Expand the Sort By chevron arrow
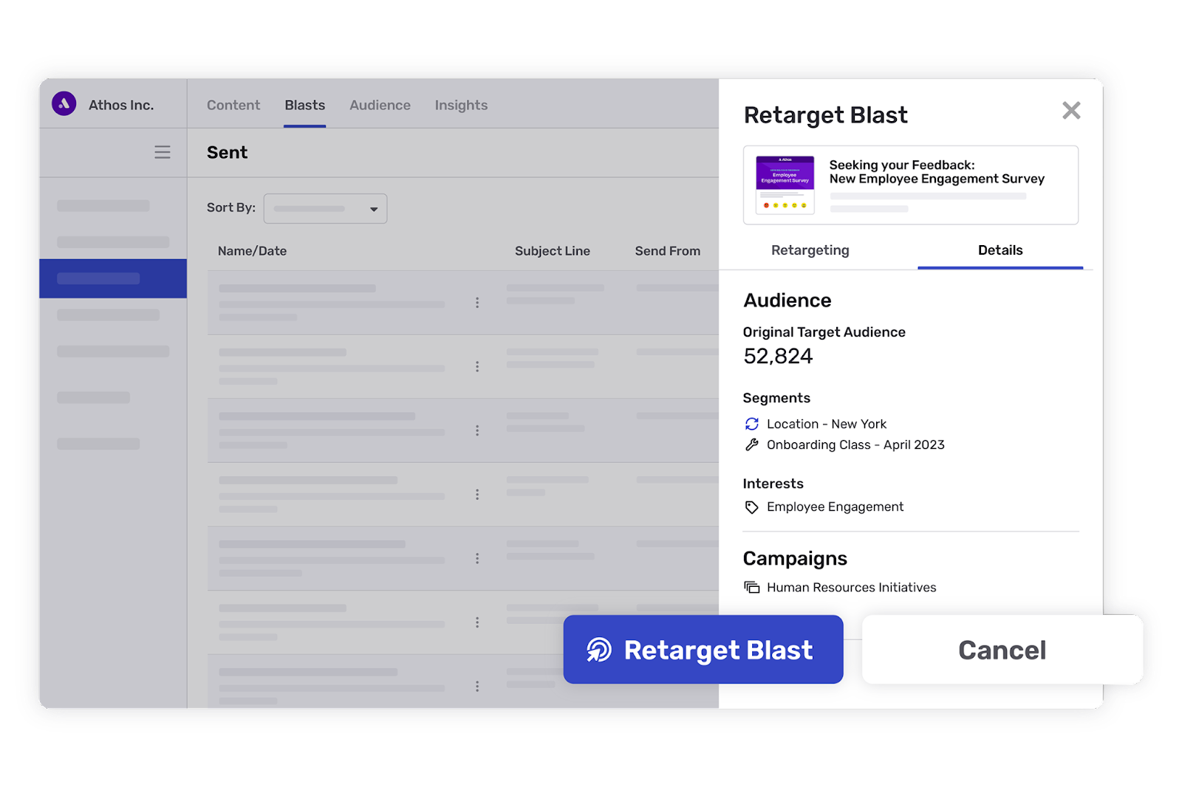1182x787 pixels. [x=374, y=208]
